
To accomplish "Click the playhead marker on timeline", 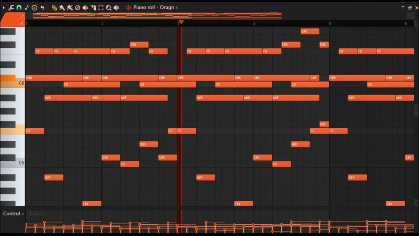I will coord(181,22).
